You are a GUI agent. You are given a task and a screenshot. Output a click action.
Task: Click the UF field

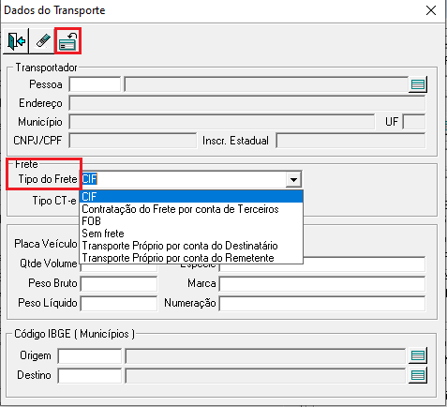point(414,122)
